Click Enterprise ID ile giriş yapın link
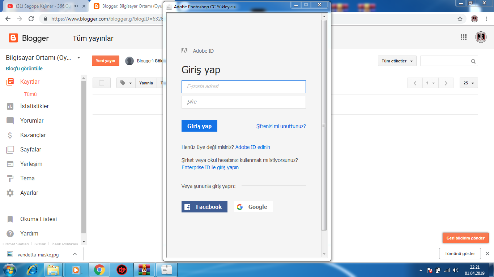Viewport: 494px width, 277px height. click(210, 167)
